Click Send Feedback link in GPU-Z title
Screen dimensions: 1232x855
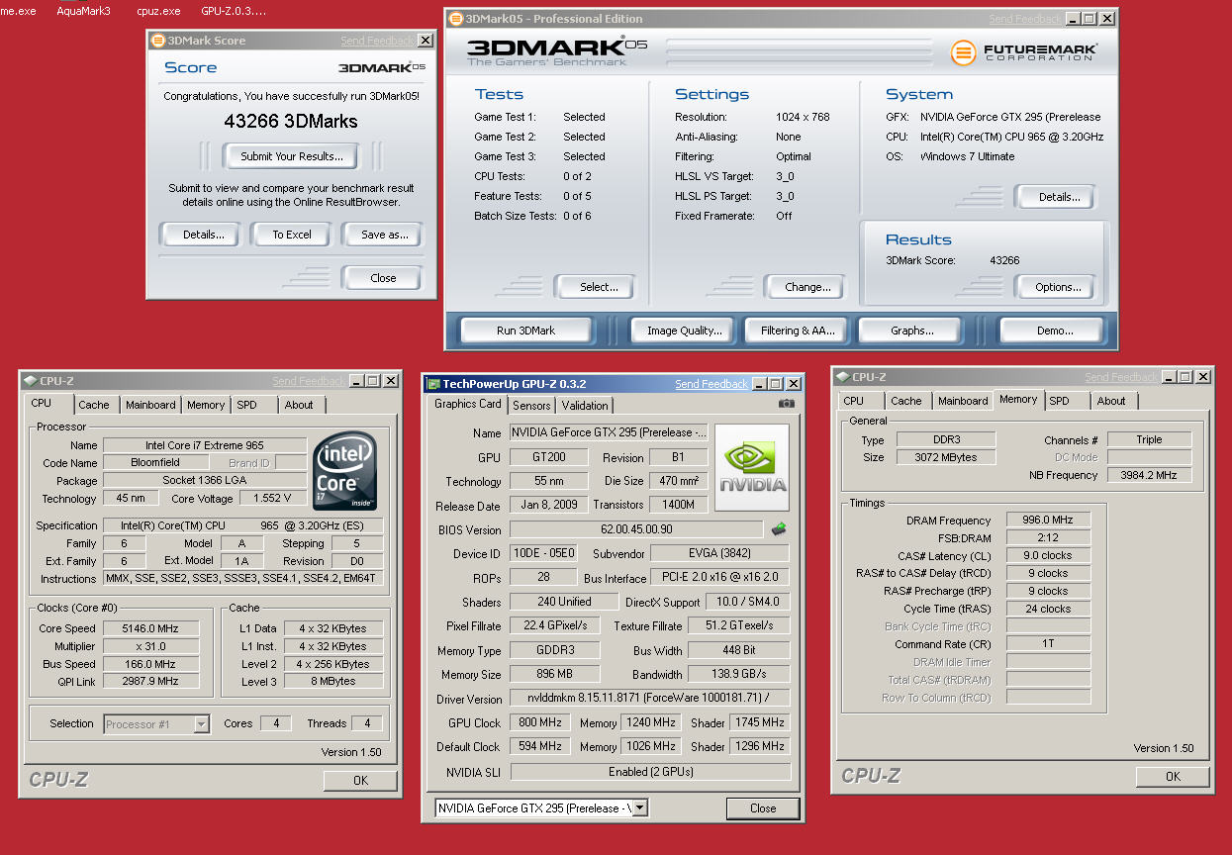pos(711,384)
